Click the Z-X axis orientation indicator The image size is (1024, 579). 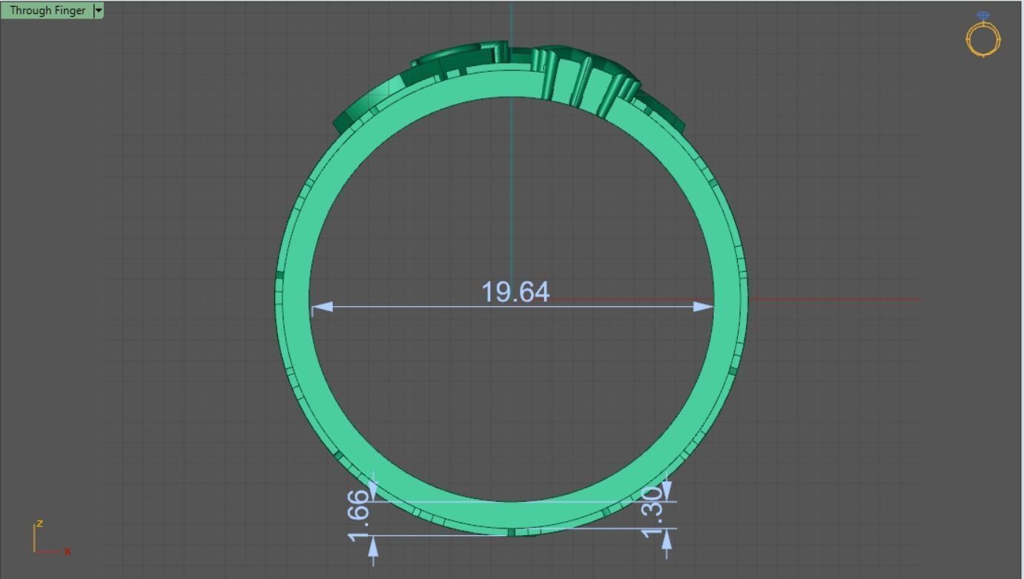[52, 538]
